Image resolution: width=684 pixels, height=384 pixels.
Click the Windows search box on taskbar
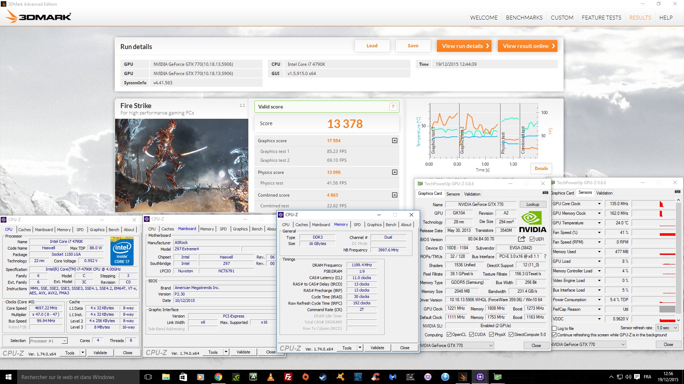78,377
